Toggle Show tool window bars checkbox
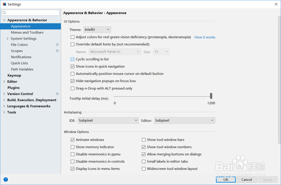Screen dimensions: 281x185 tap(144, 140)
